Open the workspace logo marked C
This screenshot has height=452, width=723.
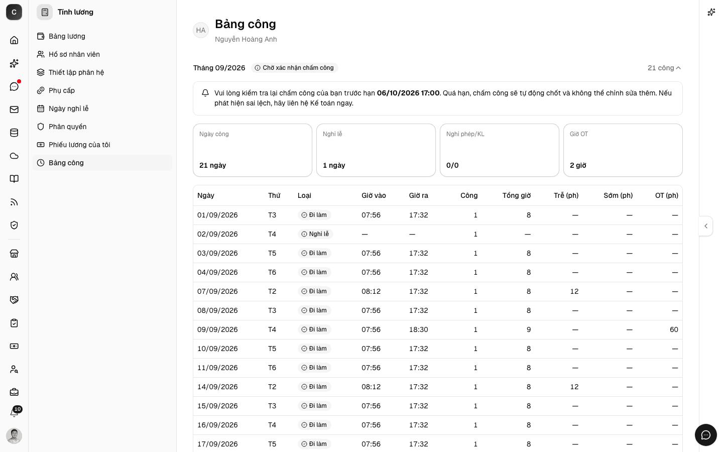coord(14,12)
